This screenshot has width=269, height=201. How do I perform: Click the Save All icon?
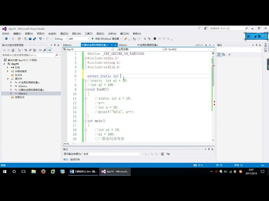34,39
